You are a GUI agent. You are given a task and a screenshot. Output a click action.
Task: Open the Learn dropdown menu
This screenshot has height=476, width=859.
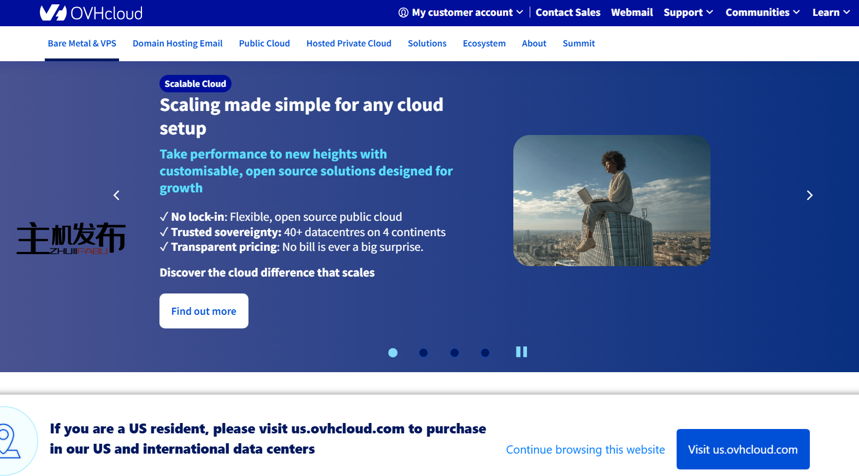[831, 13]
